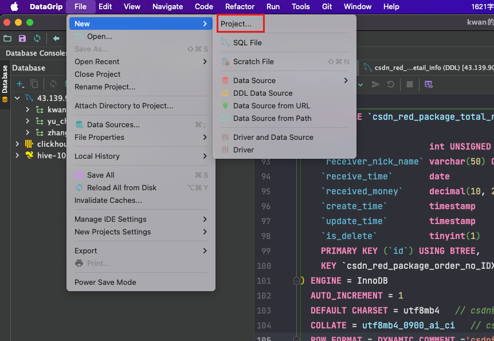The image size is (494, 341).
Task: Click the synchronize reload toolbar icon
Action: [x=37, y=38]
